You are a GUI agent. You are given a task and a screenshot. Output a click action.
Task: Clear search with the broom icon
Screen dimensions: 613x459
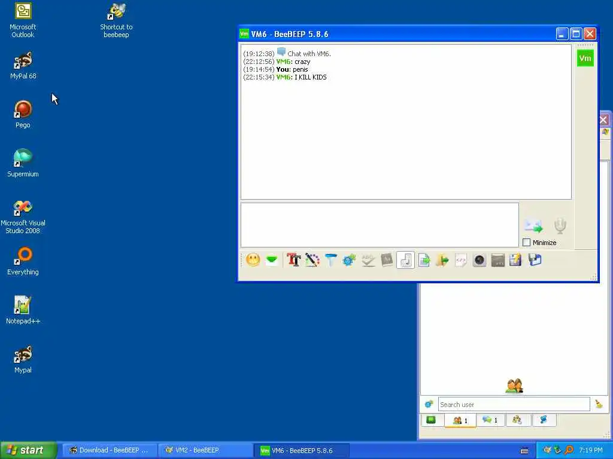pyautogui.click(x=599, y=405)
